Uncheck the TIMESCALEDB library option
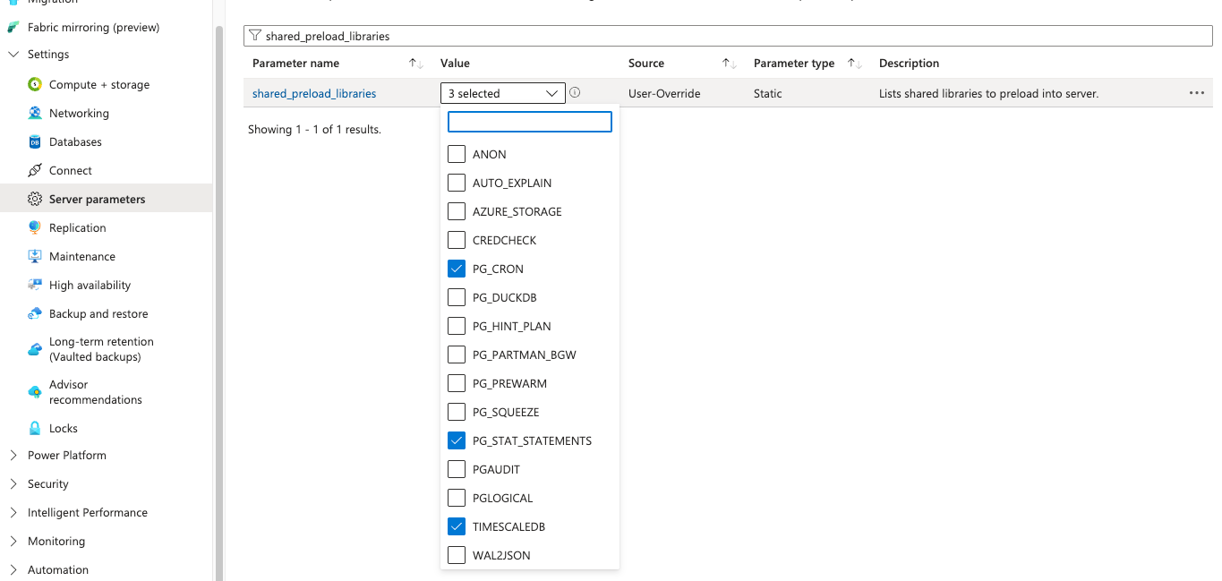 [x=457, y=527]
